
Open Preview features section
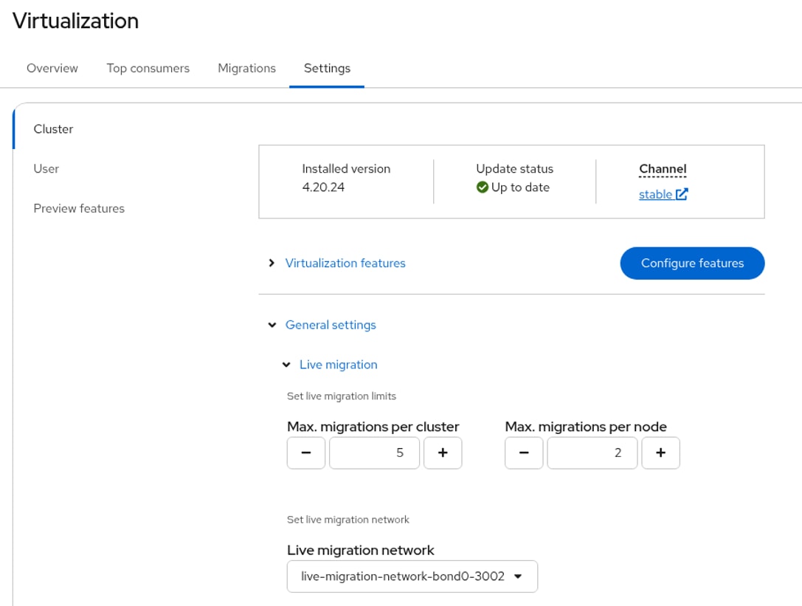click(x=79, y=208)
